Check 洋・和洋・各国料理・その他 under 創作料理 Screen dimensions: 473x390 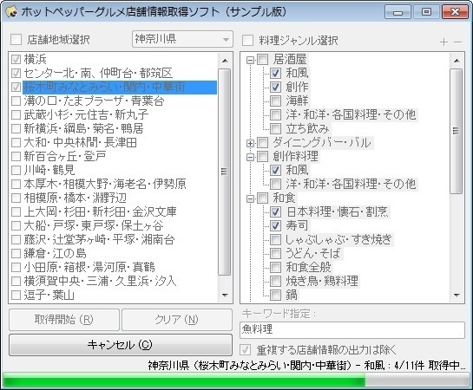pos(275,184)
